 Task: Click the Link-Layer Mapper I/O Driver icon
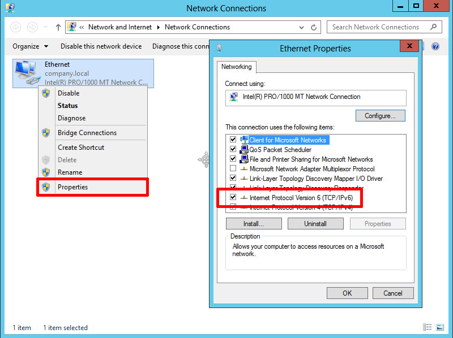(x=244, y=179)
